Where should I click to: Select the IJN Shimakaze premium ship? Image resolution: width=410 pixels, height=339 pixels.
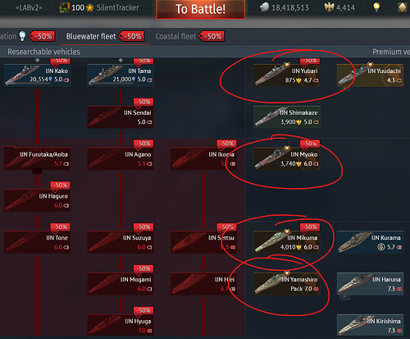[287, 117]
